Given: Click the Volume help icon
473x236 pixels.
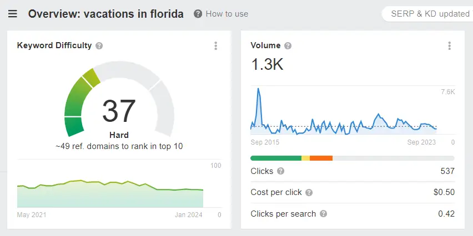Looking at the screenshot, I should (288, 46).
